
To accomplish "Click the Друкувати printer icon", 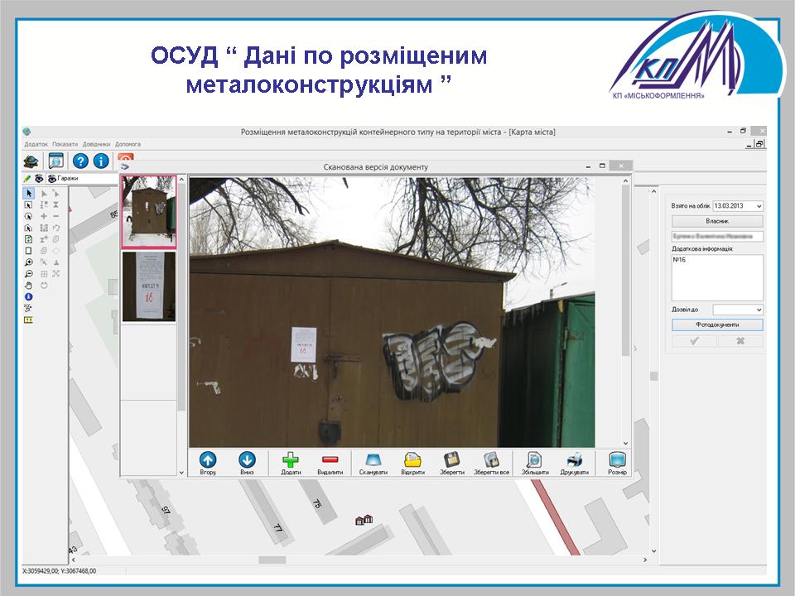I will pos(574,461).
